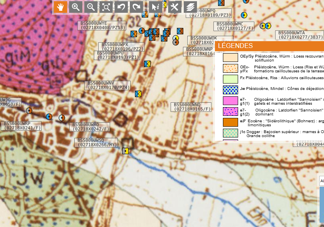Activate the feature info pointer tool
The width and height of the screenshot is (324, 227).
[x=156, y=7]
